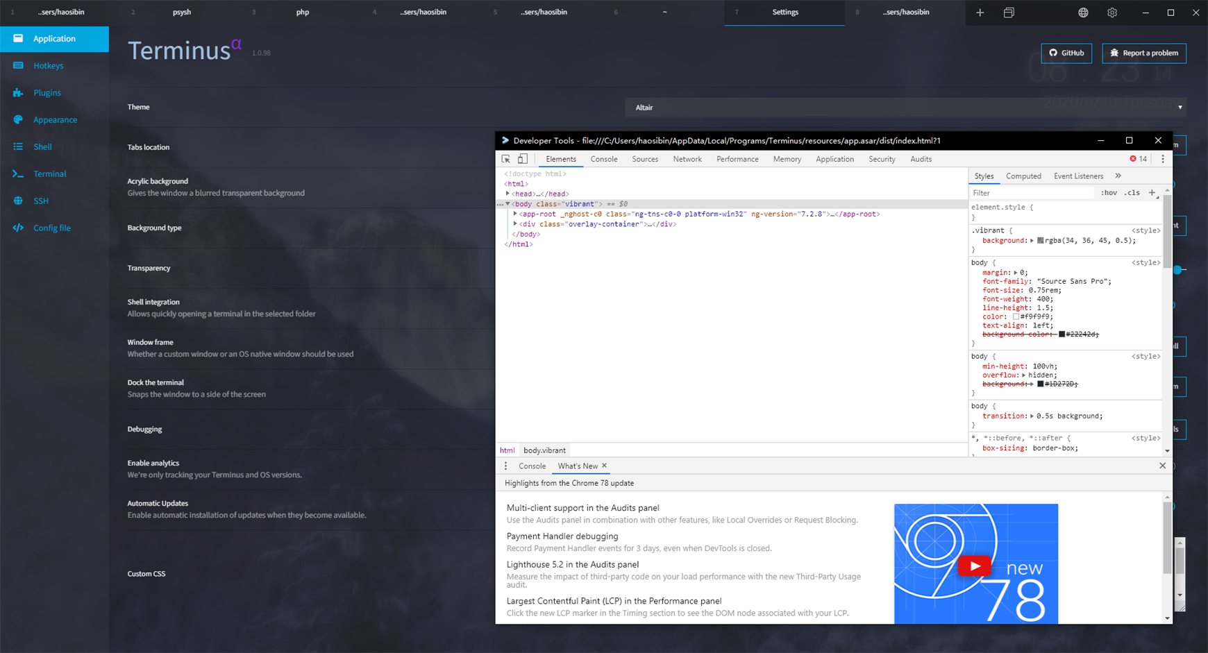Expand the .vibrant background shorthand triangle
Image resolution: width=1208 pixels, height=653 pixels.
(x=1032, y=241)
